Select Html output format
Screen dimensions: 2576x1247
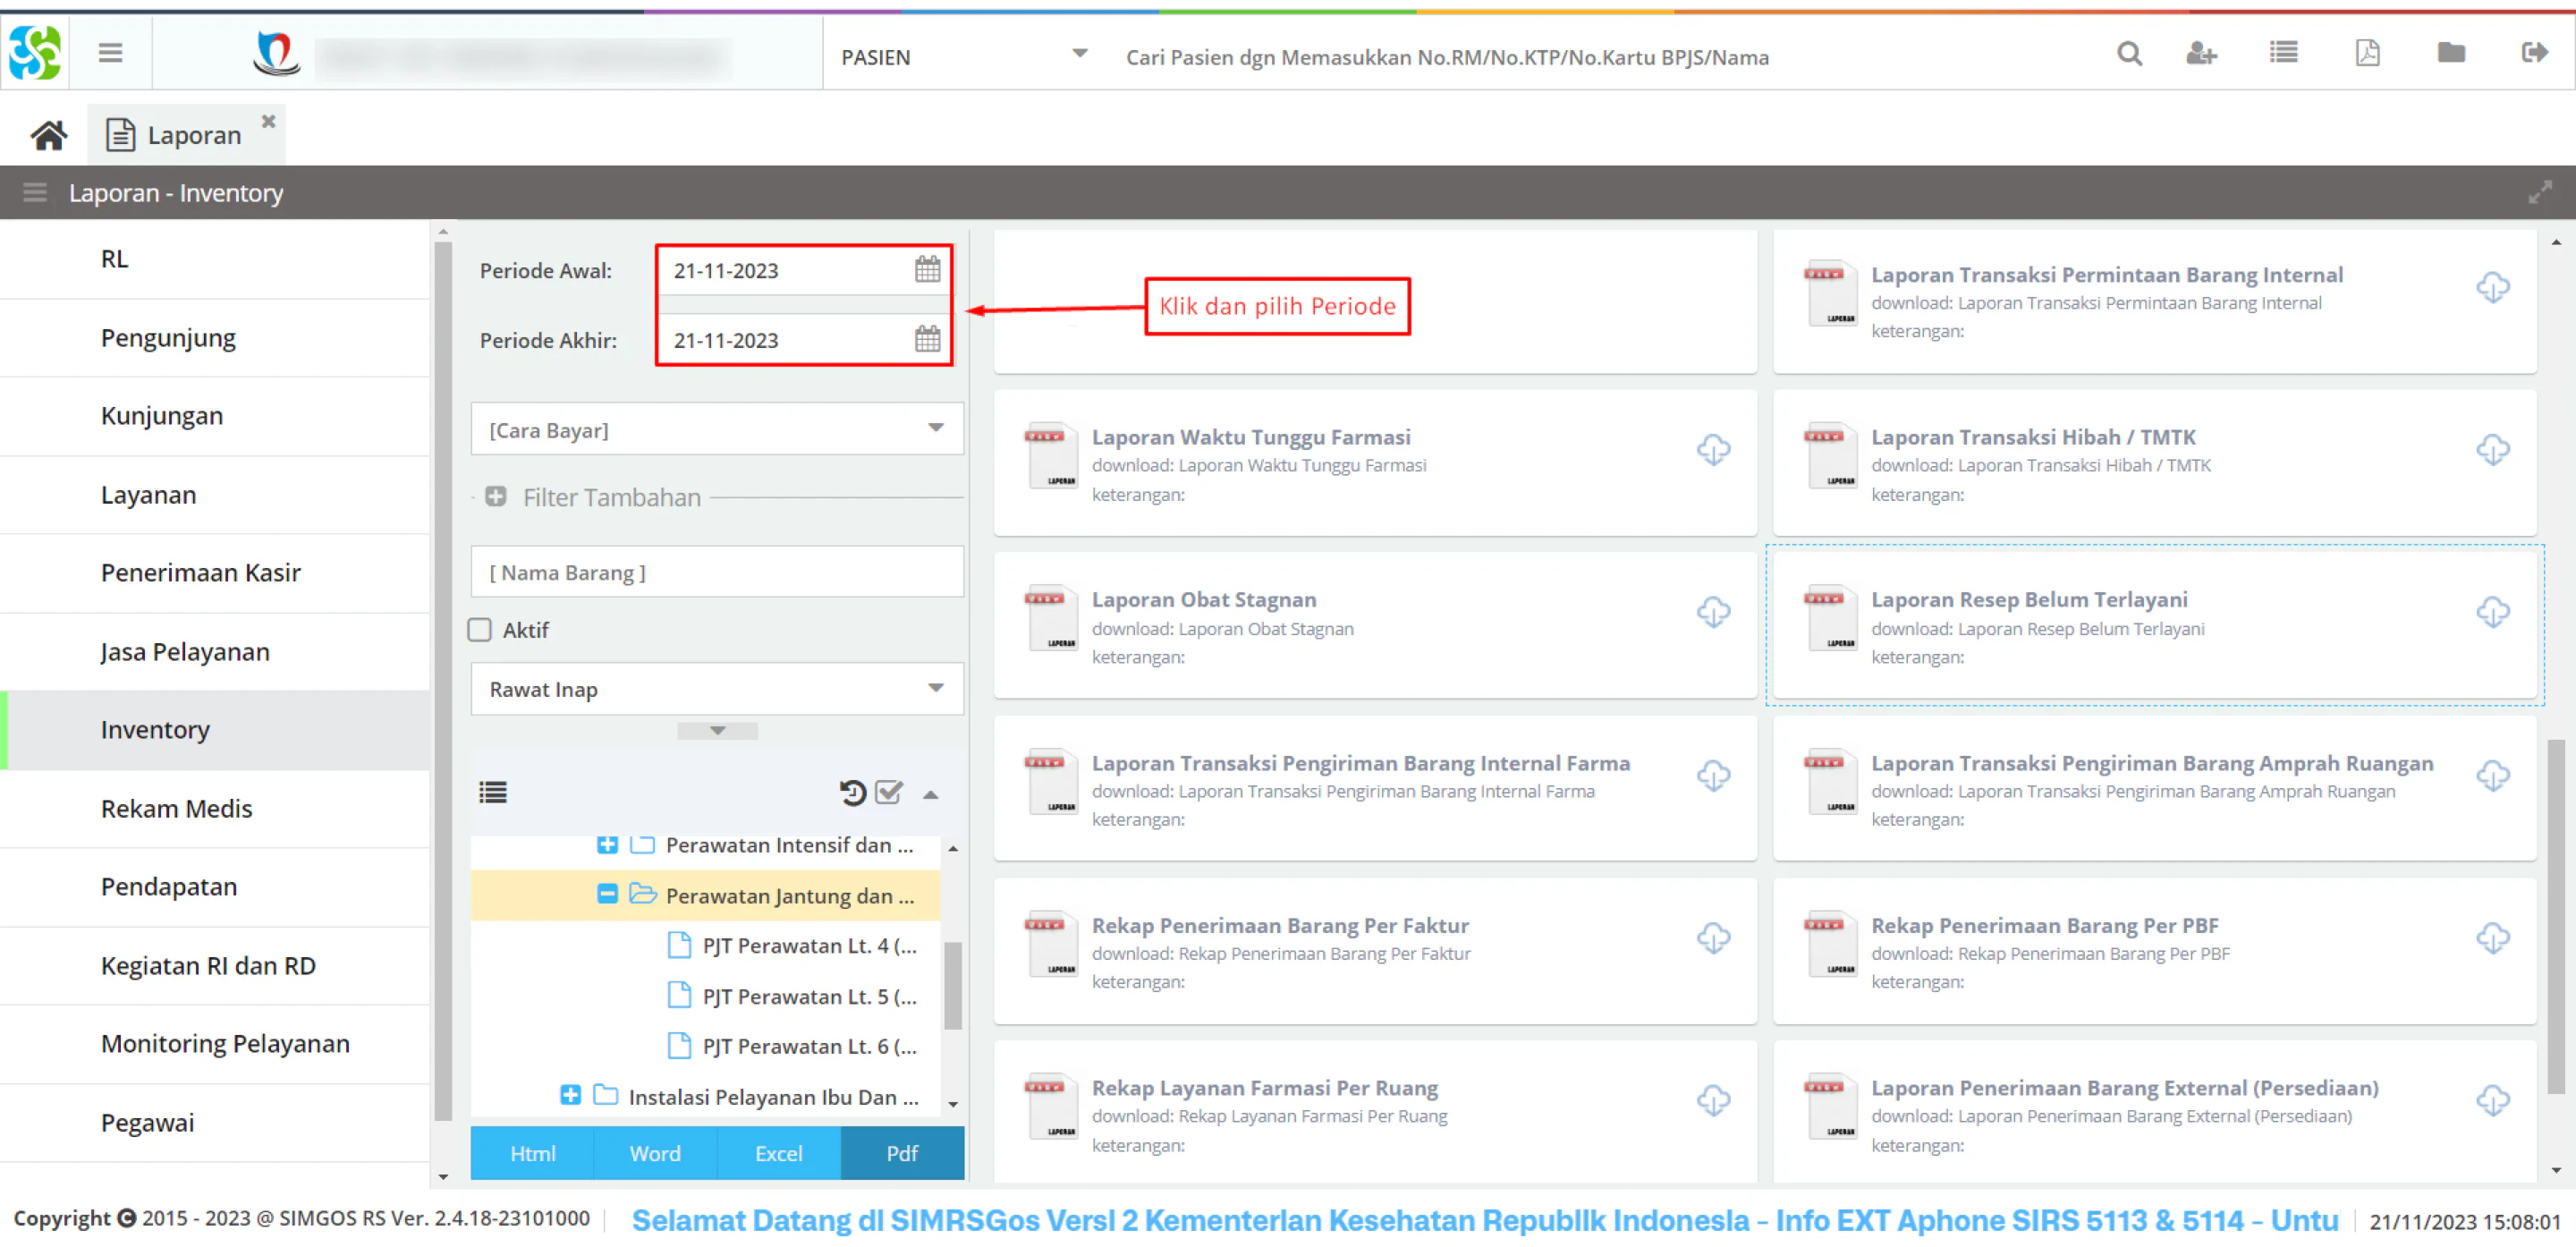click(532, 1153)
